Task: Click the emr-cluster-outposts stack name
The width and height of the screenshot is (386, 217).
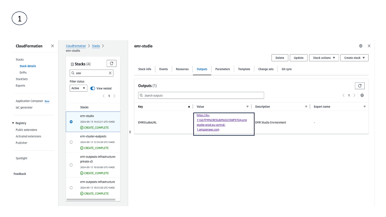Action: (x=93, y=137)
